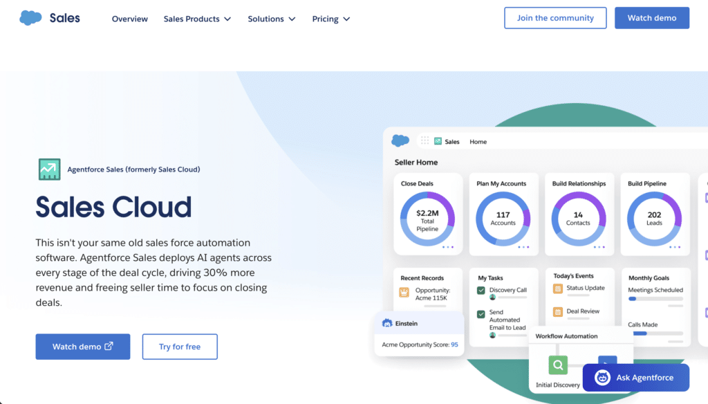Viewport: 708px width, 404px height.
Task: Click the Salesforce cloud in dashboard preview
Action: pos(400,140)
